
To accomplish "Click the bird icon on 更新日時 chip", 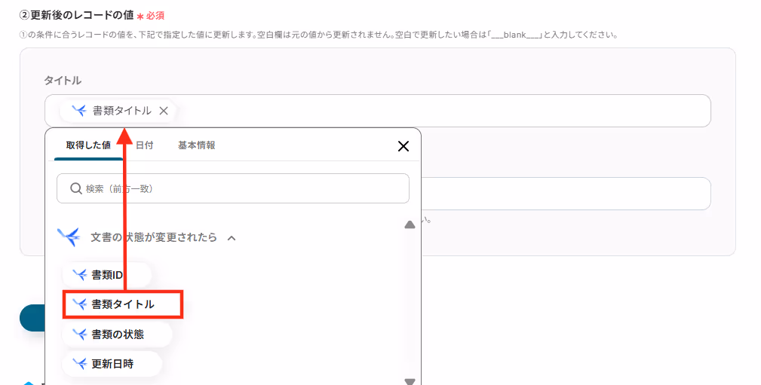I will 80,364.
